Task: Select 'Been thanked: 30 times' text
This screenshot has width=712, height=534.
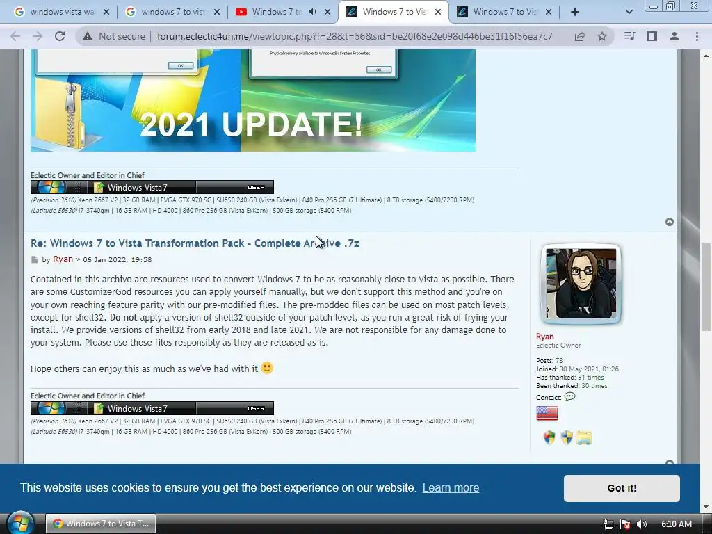Action: [x=572, y=385]
